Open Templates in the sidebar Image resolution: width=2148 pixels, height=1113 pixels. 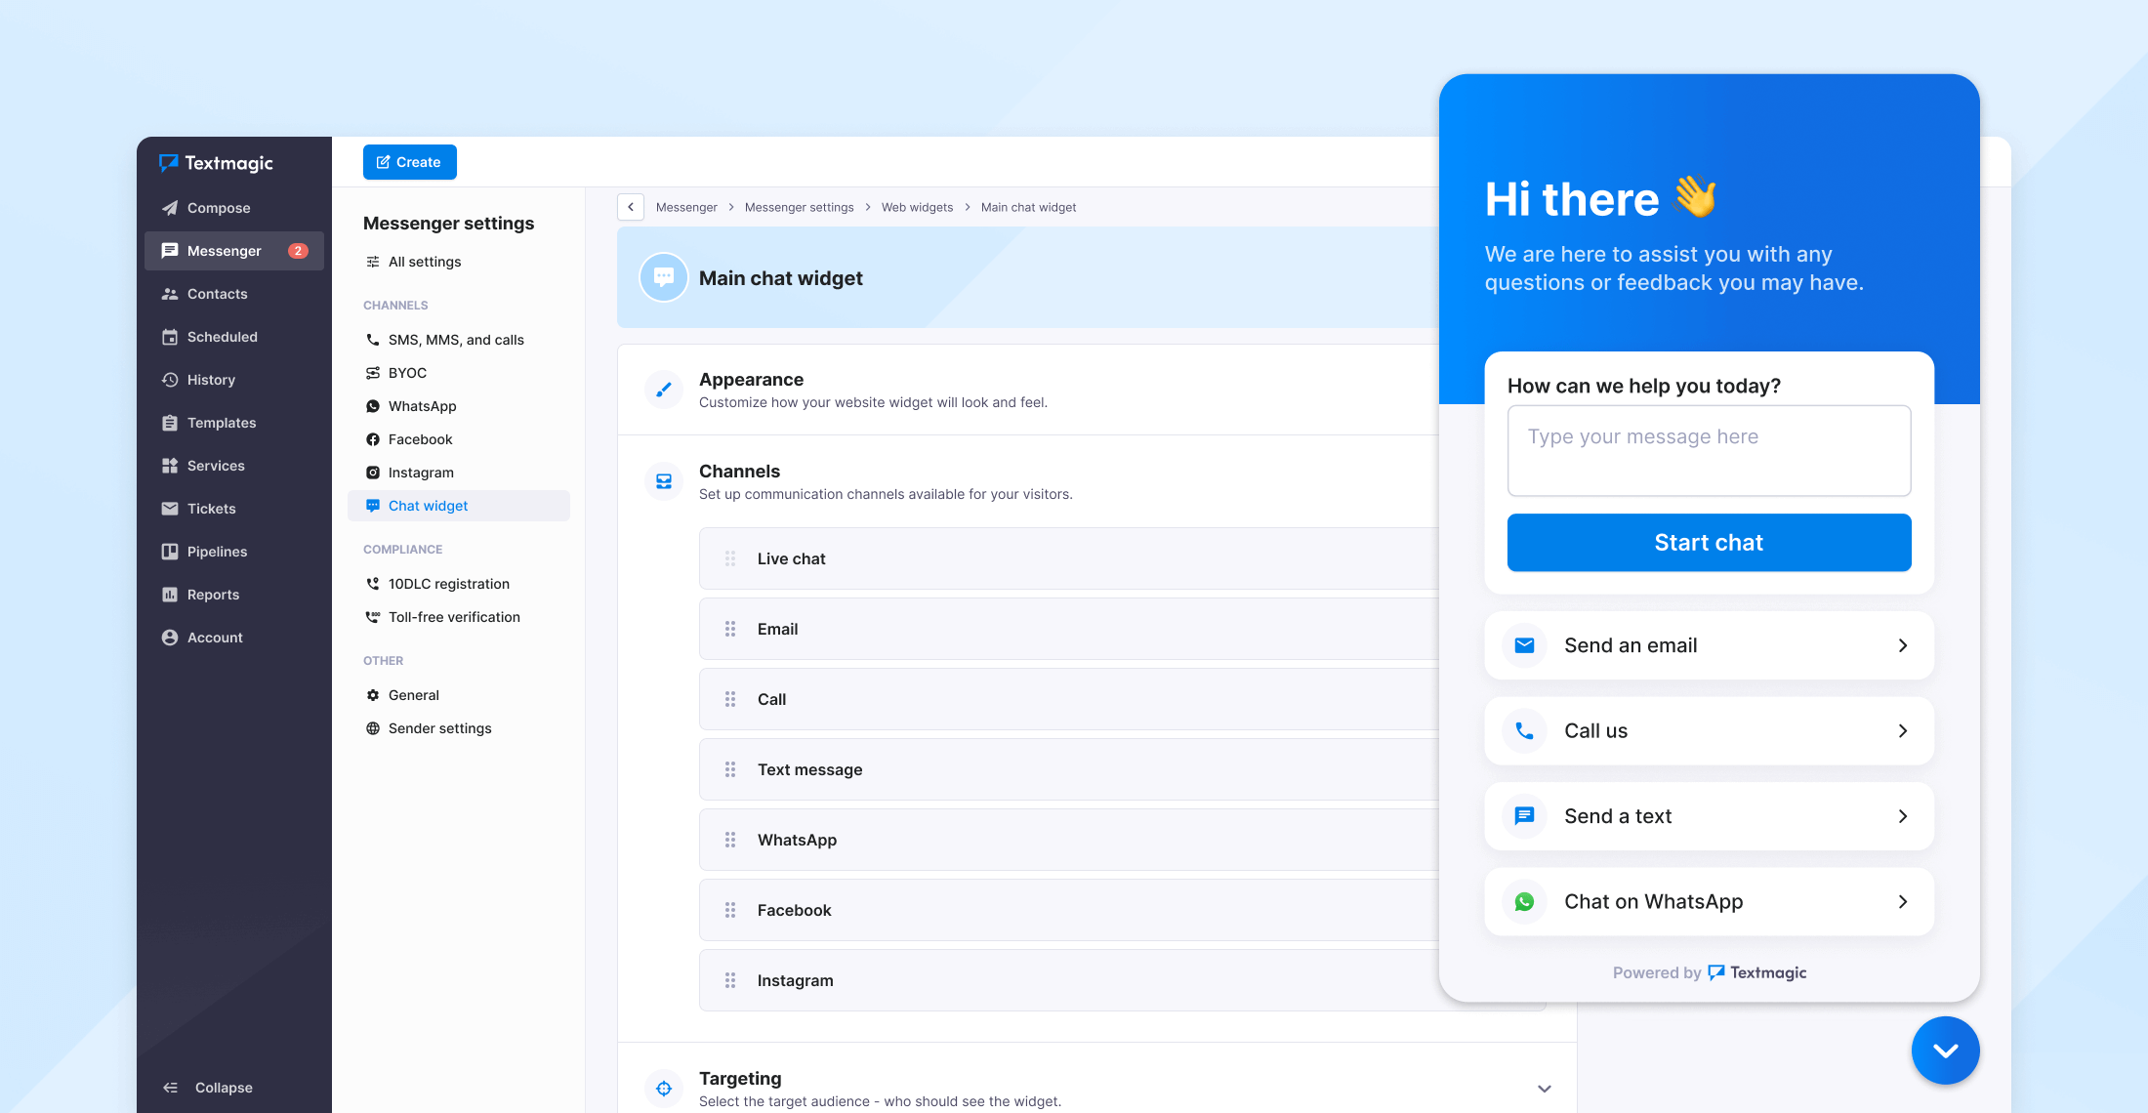(x=234, y=423)
